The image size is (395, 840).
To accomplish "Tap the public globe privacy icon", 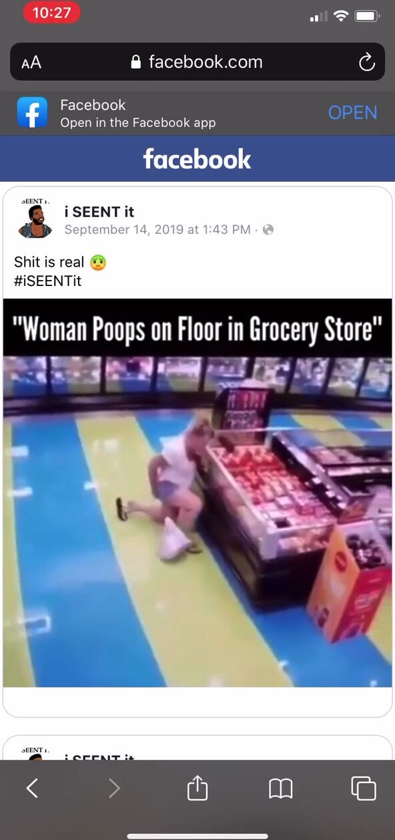I will coord(268,230).
